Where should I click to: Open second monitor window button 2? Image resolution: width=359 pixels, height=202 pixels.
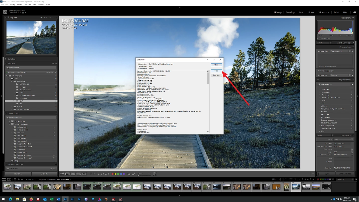(9, 179)
